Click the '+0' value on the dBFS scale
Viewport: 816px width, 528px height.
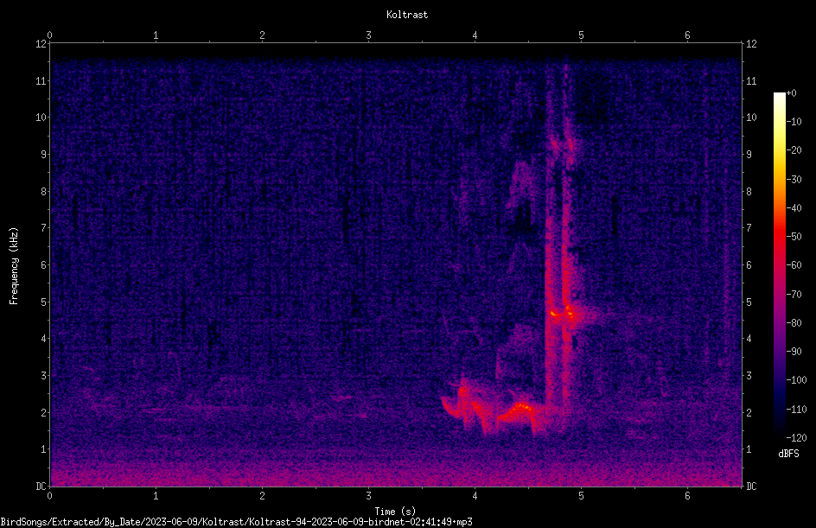pyautogui.click(x=791, y=93)
